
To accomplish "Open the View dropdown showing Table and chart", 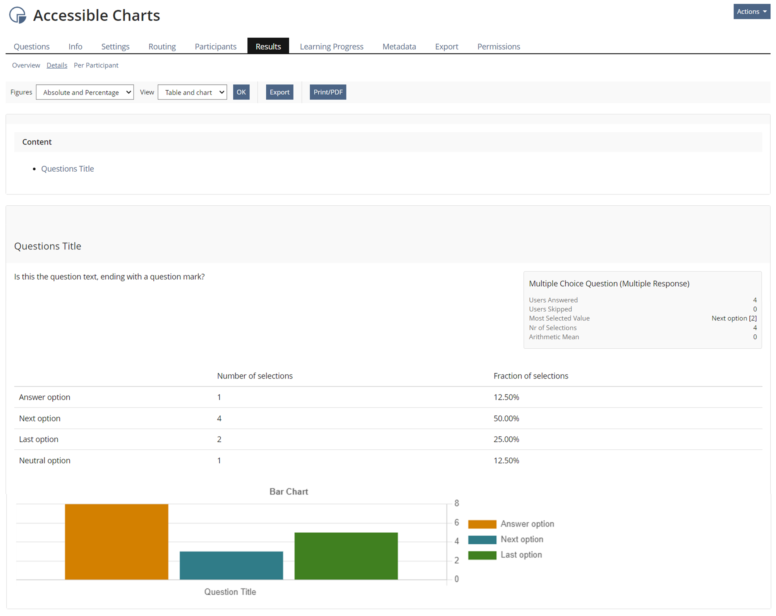I will click(x=192, y=92).
